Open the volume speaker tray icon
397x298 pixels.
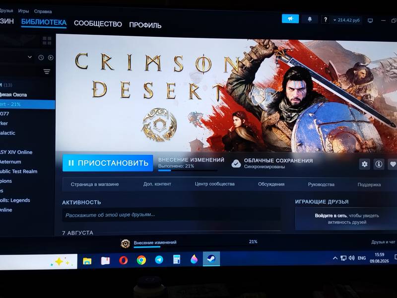pyautogui.click(x=351, y=258)
